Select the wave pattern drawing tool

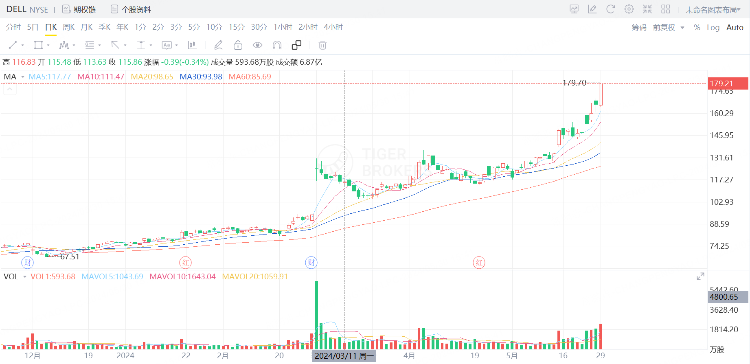[x=64, y=45]
